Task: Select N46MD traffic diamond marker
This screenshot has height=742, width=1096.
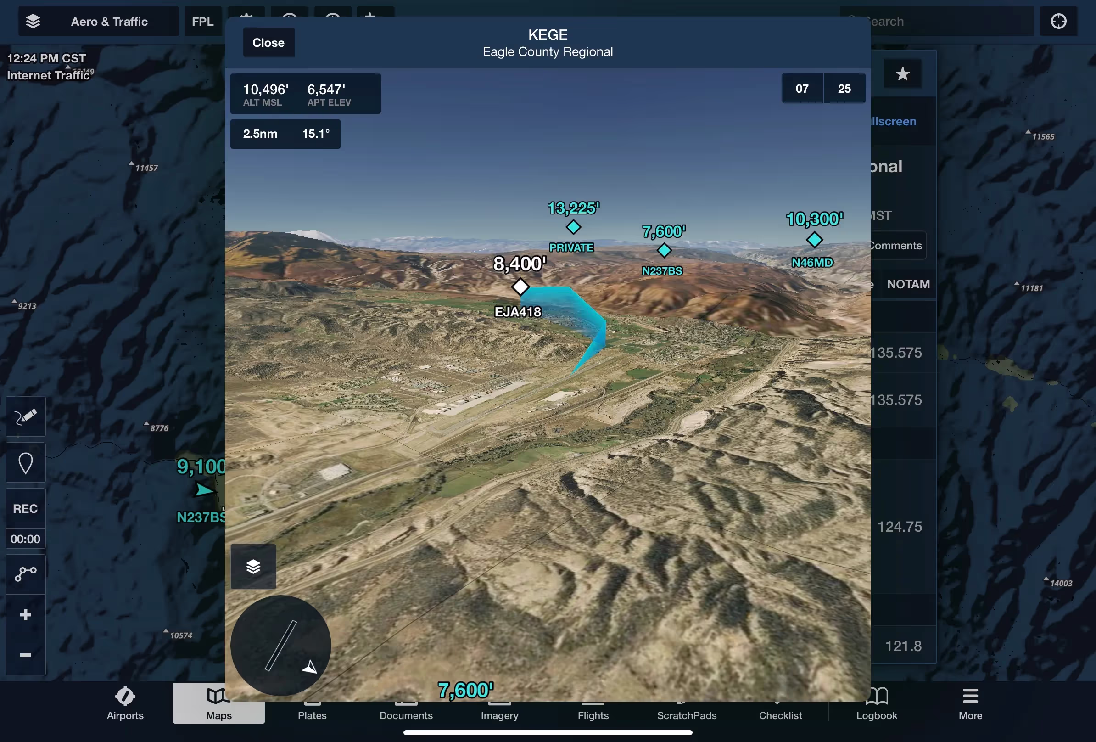Action: (x=814, y=240)
